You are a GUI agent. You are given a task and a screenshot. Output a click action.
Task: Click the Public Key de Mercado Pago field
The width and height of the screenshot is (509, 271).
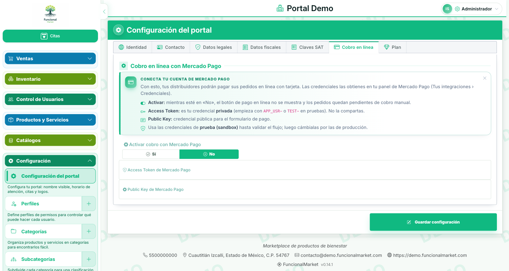[305, 190]
